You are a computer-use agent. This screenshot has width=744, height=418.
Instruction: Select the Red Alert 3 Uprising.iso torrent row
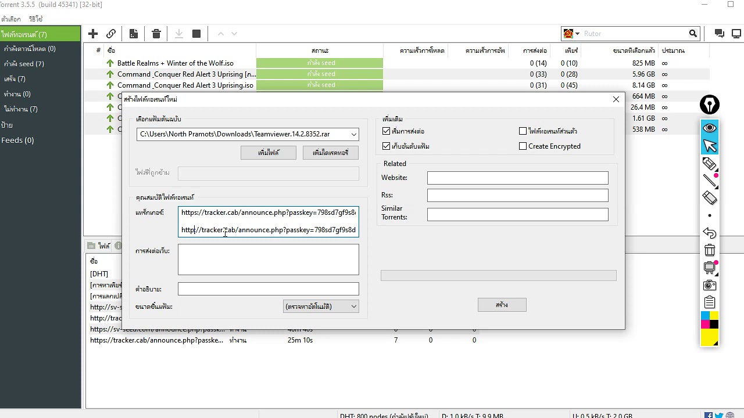[396, 85]
